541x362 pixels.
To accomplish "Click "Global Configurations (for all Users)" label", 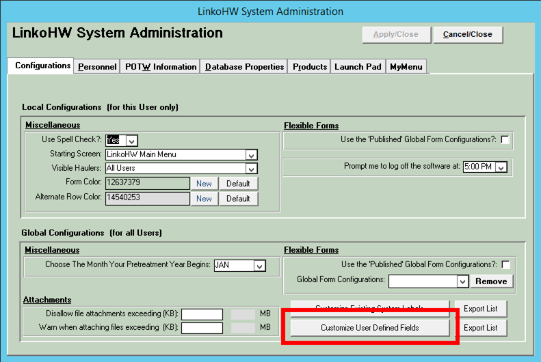I will [92, 233].
